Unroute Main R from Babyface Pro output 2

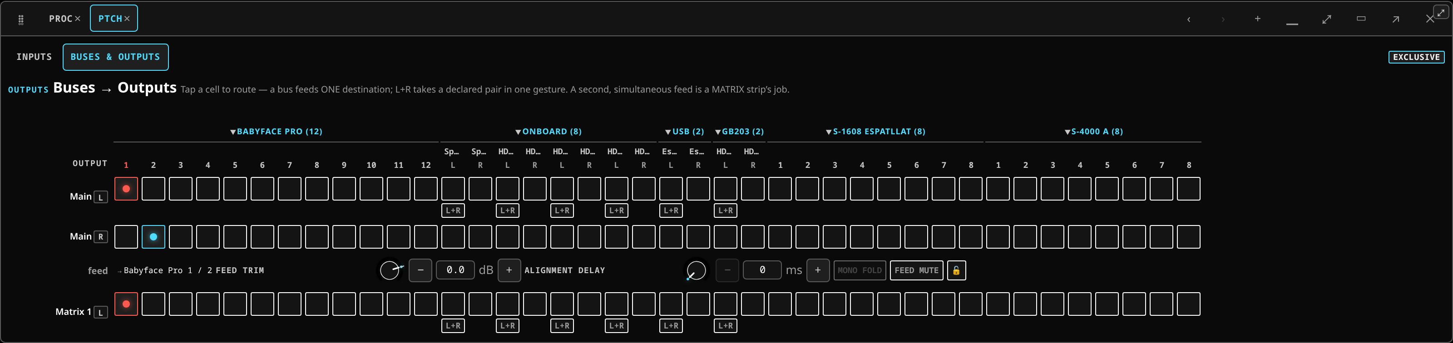[x=153, y=236]
